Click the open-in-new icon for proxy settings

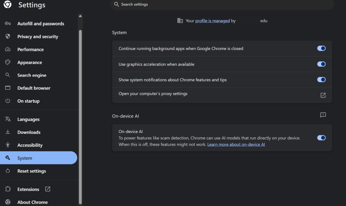[x=323, y=95]
